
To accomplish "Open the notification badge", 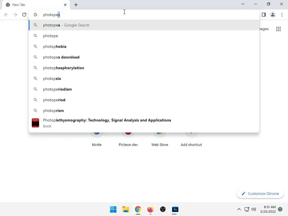I will pyautogui.click(x=280, y=209).
